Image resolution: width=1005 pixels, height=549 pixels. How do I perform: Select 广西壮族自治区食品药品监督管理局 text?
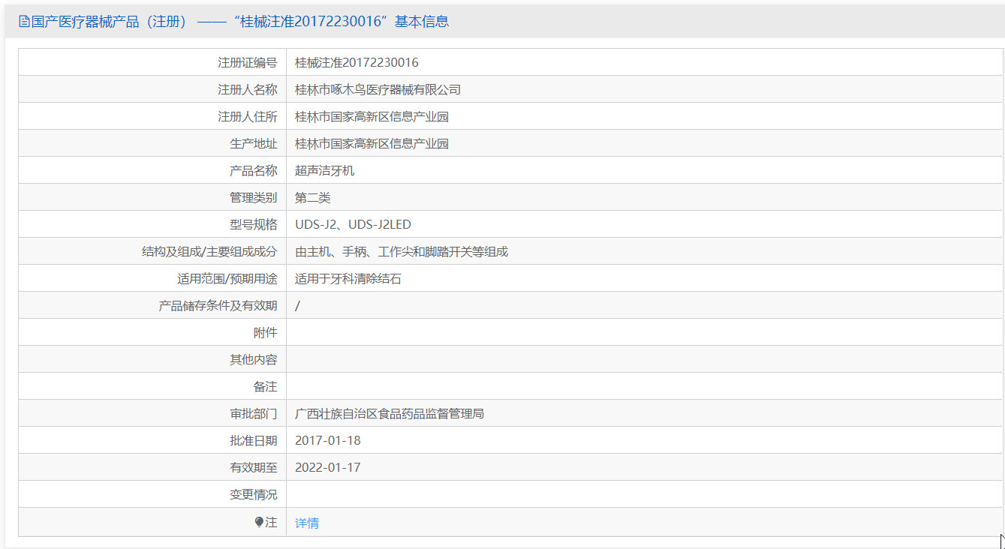390,413
